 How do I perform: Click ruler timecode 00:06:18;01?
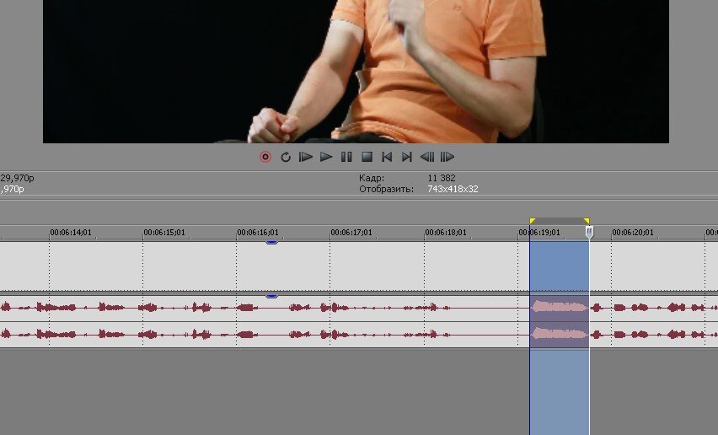coord(446,233)
